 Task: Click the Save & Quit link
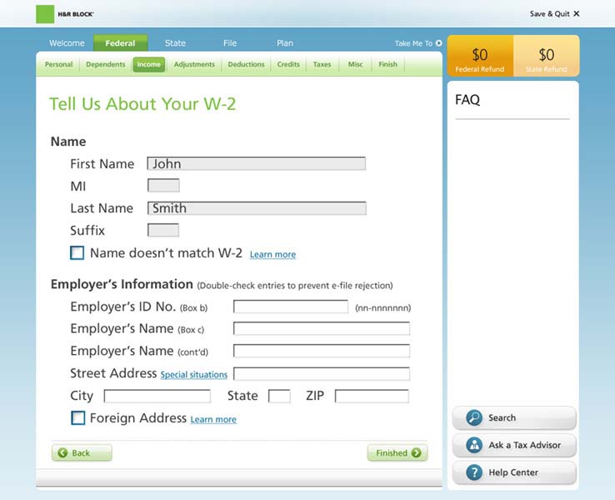click(x=550, y=13)
